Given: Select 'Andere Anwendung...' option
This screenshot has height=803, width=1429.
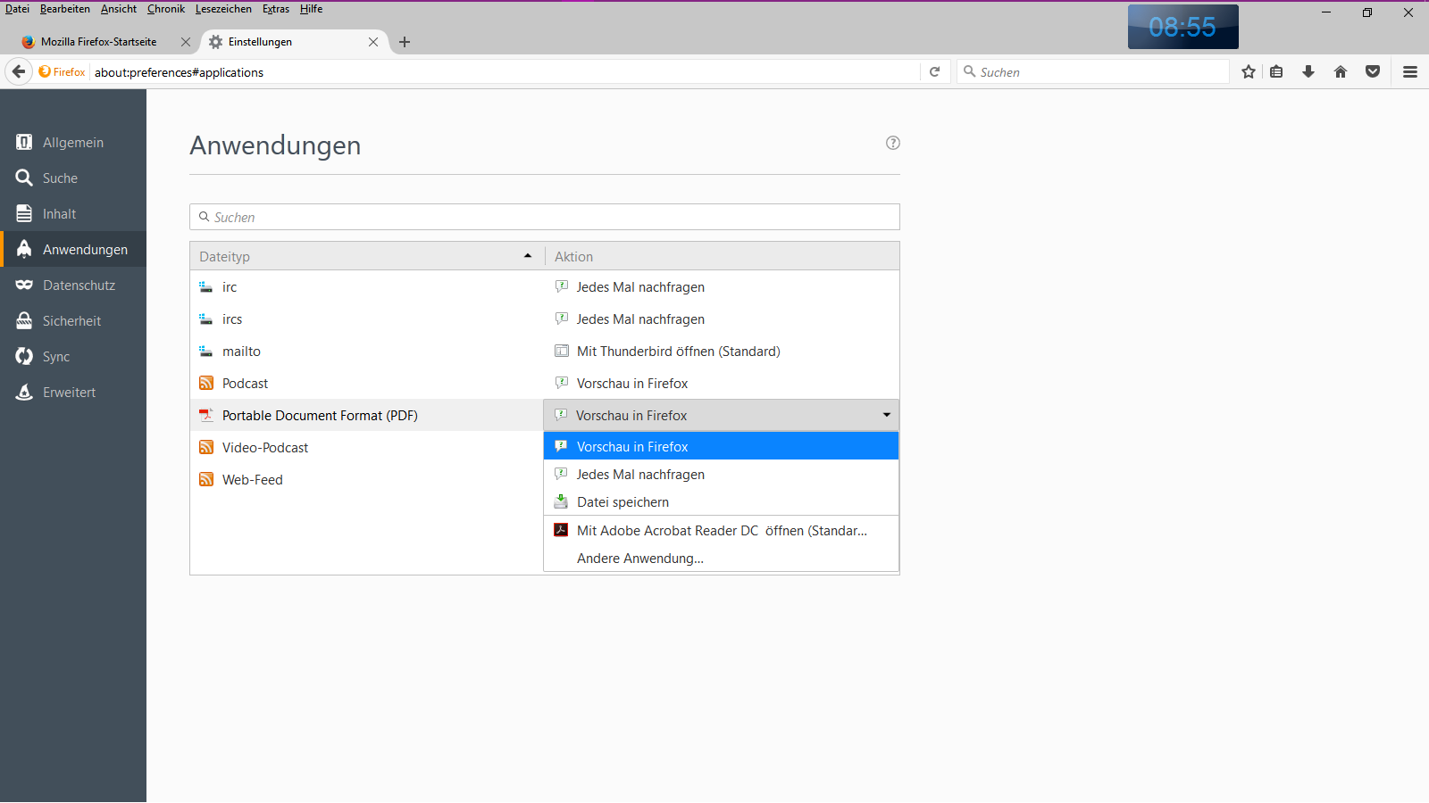Looking at the screenshot, I should point(639,559).
